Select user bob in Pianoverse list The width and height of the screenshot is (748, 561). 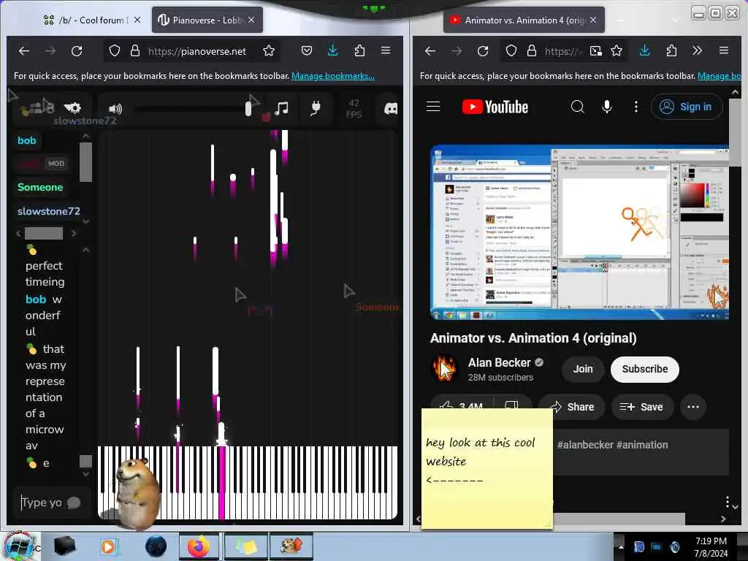[27, 140]
